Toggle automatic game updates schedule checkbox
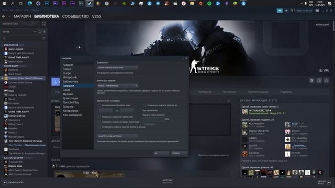 pyautogui.click(x=99, y=105)
